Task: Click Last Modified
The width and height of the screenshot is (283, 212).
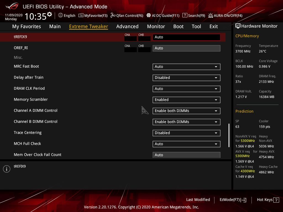Action: click(x=198, y=200)
